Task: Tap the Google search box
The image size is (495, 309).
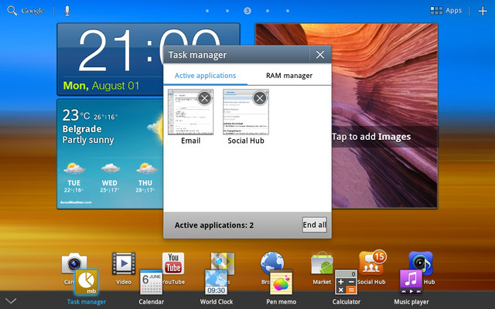Action: [x=26, y=11]
